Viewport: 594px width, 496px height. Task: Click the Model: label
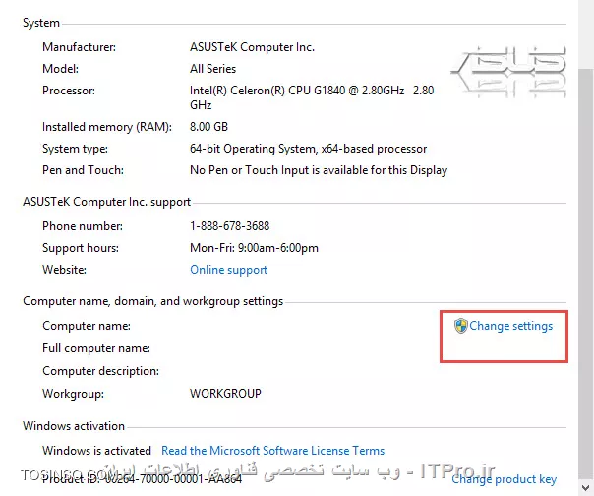click(61, 69)
